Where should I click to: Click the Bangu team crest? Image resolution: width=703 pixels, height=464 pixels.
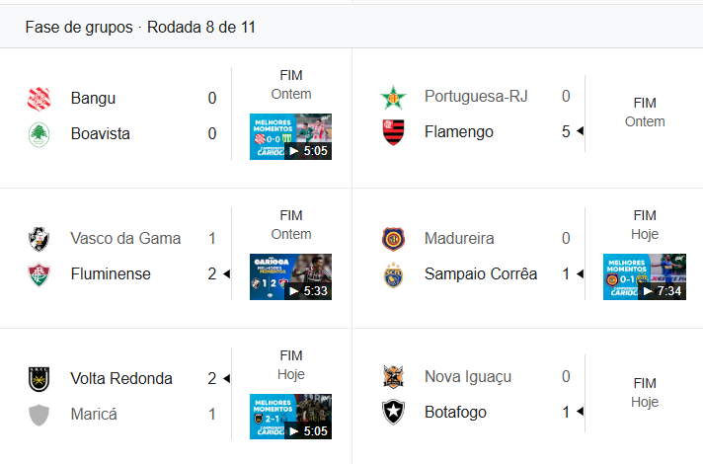[39, 99]
